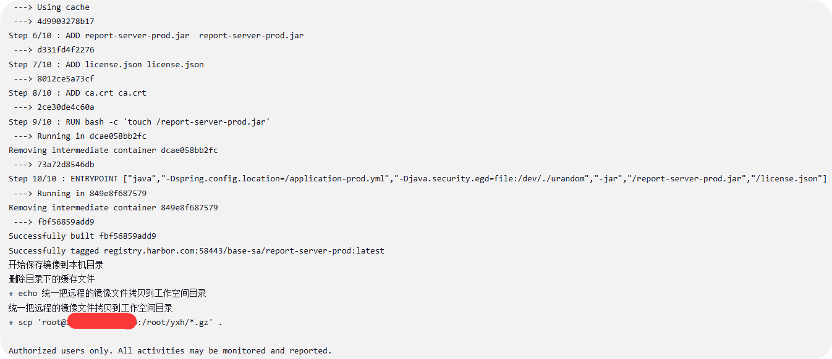Click the layer hash 8012ce5a73cf
832x359 pixels.
point(66,79)
